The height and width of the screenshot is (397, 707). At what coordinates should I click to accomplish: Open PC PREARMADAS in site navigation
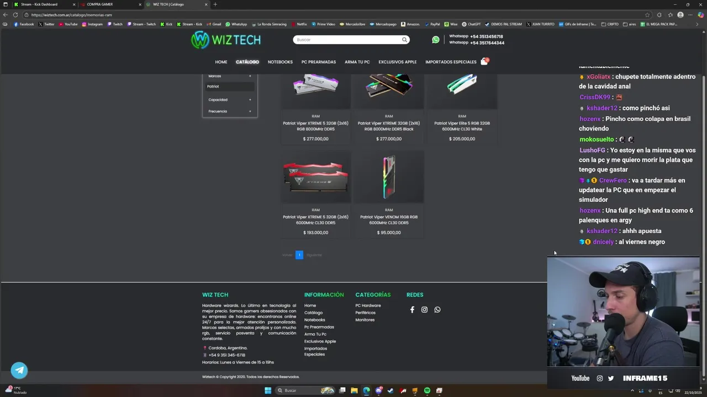[319, 62]
